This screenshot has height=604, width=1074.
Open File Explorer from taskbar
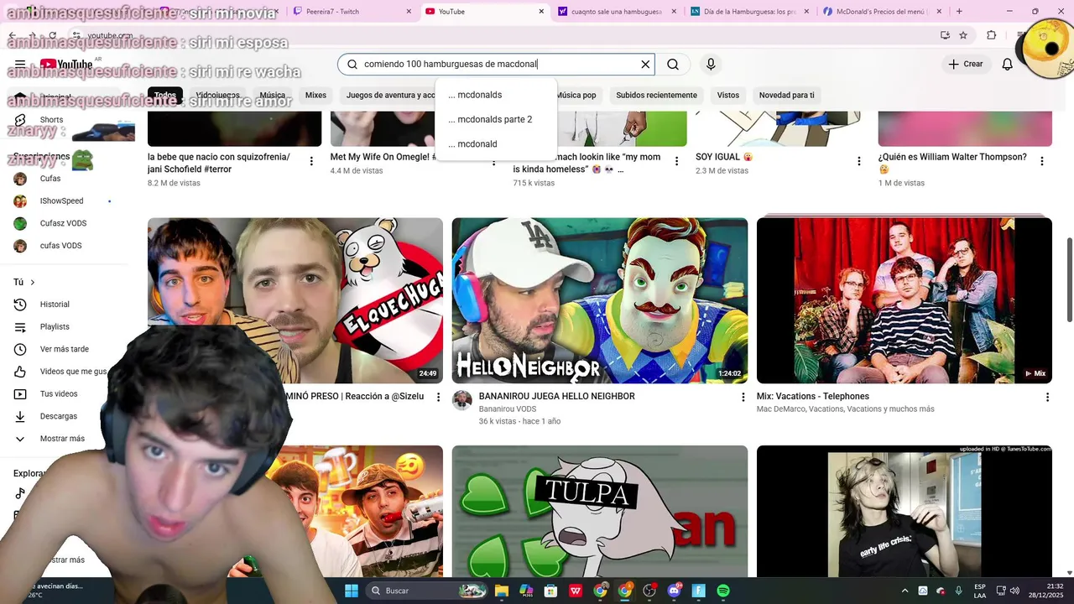coord(502,591)
